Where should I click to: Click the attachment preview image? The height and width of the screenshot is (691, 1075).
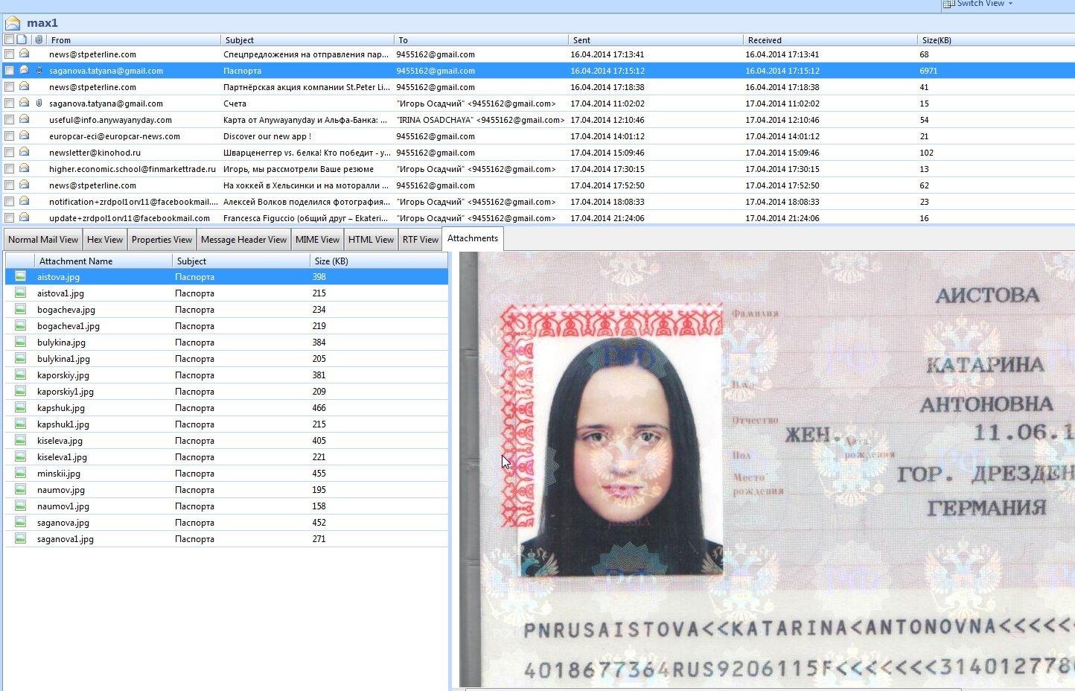coord(767,469)
